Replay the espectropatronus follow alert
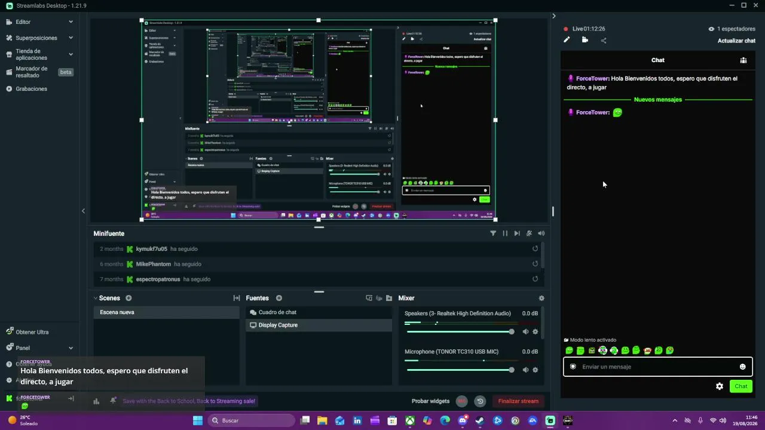765x430 pixels. tap(535, 279)
